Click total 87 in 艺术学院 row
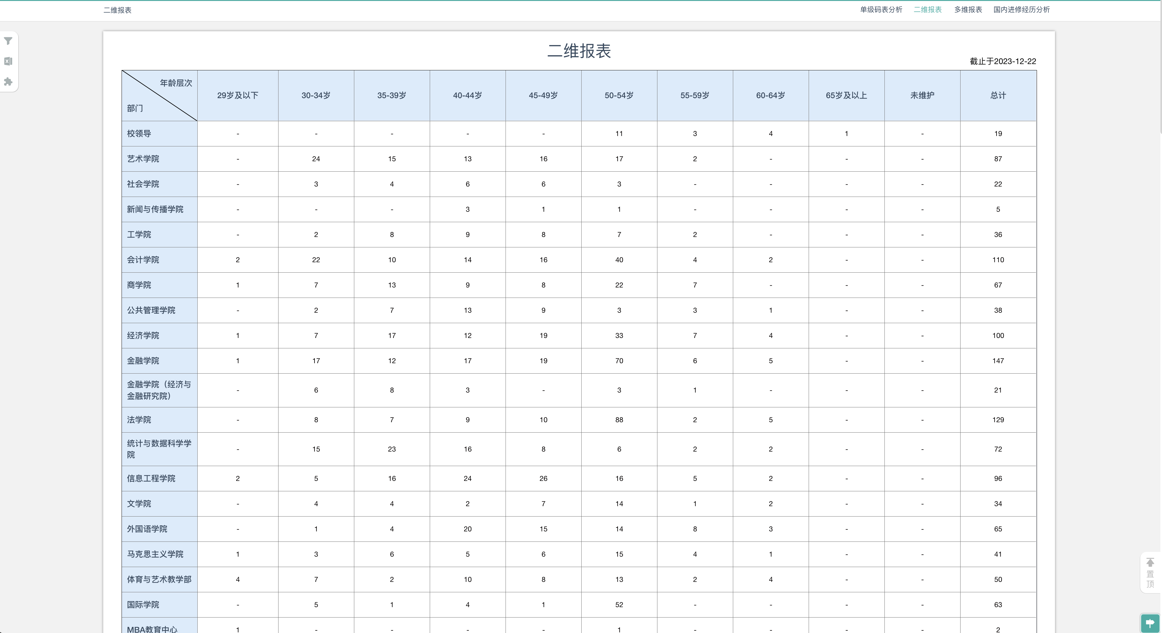The width and height of the screenshot is (1162, 633). click(998, 159)
